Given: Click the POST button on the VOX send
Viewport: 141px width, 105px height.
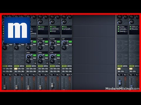Looking at the screenshot, I should (x=58, y=58).
